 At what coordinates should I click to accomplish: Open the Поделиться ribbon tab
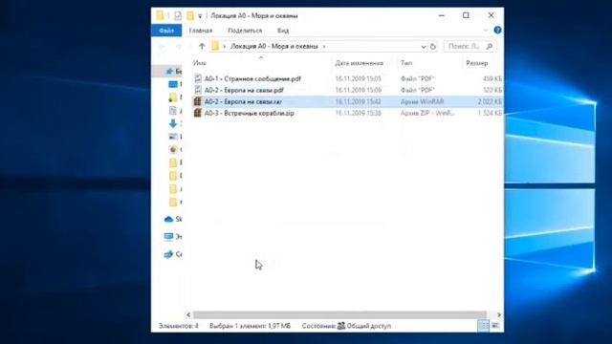pos(245,31)
